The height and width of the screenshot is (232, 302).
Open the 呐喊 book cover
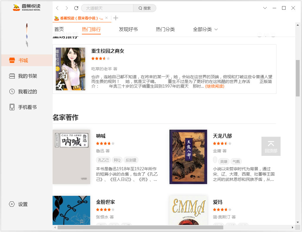[71, 157]
